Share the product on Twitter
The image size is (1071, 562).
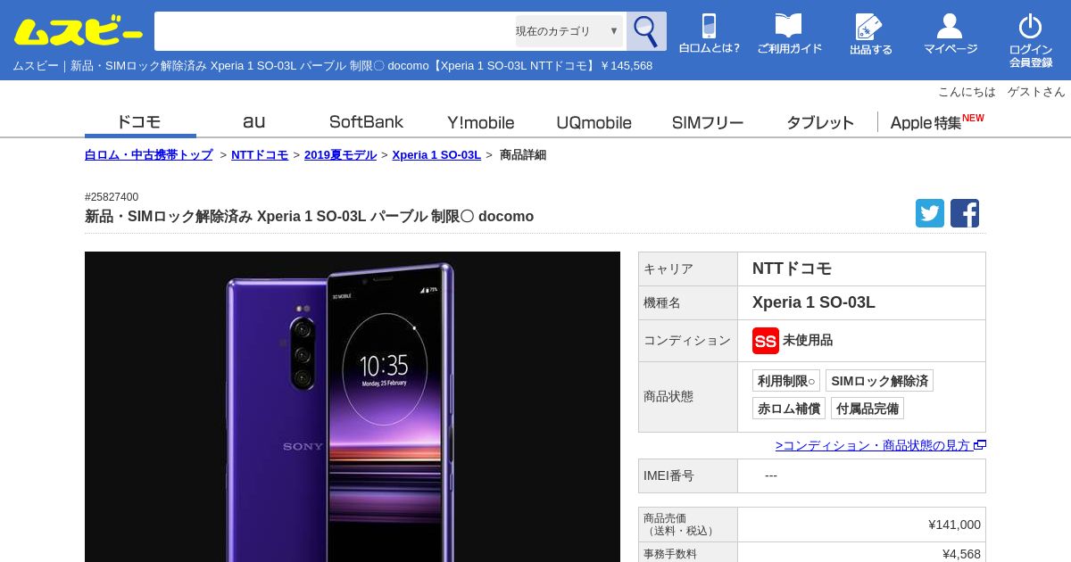tap(930, 213)
